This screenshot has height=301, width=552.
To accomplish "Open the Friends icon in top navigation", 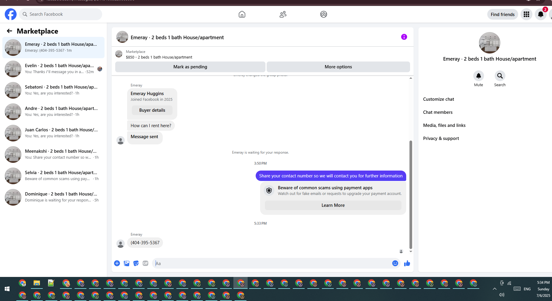I will pyautogui.click(x=283, y=14).
